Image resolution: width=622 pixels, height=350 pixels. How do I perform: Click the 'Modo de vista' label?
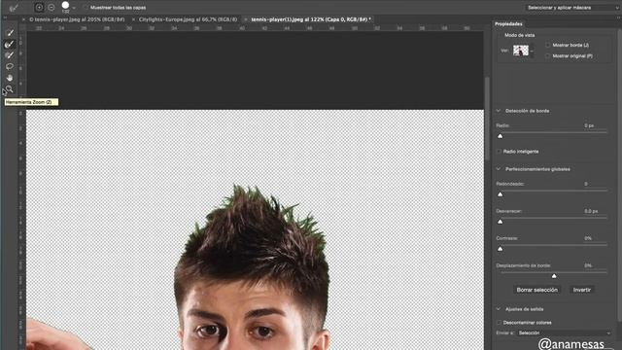tap(520, 35)
